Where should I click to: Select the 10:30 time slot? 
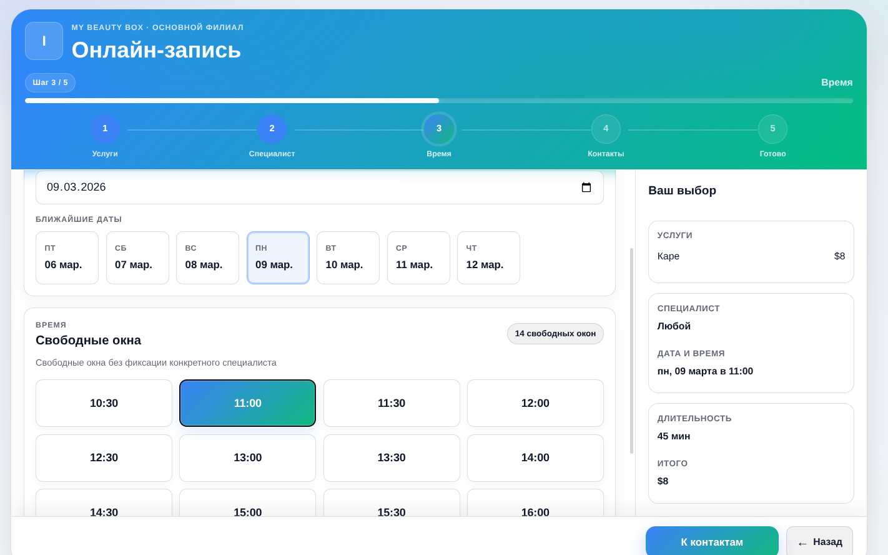click(x=104, y=403)
